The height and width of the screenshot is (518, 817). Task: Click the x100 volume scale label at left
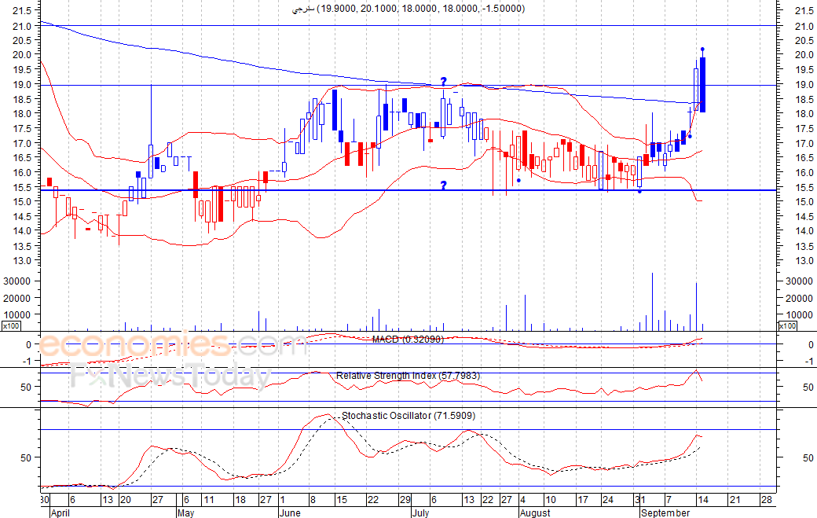[11, 325]
